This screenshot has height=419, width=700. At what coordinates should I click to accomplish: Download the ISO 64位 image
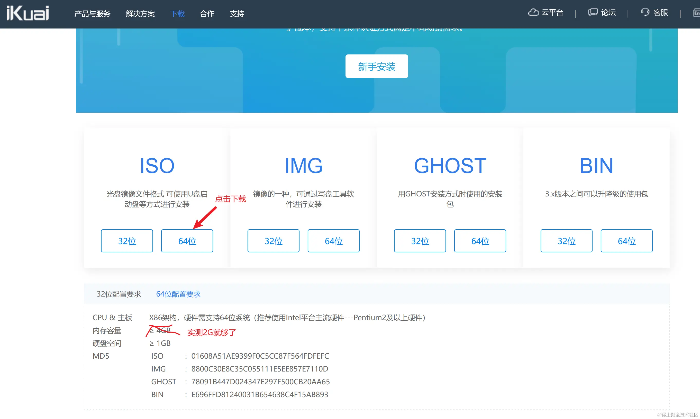[x=187, y=241]
